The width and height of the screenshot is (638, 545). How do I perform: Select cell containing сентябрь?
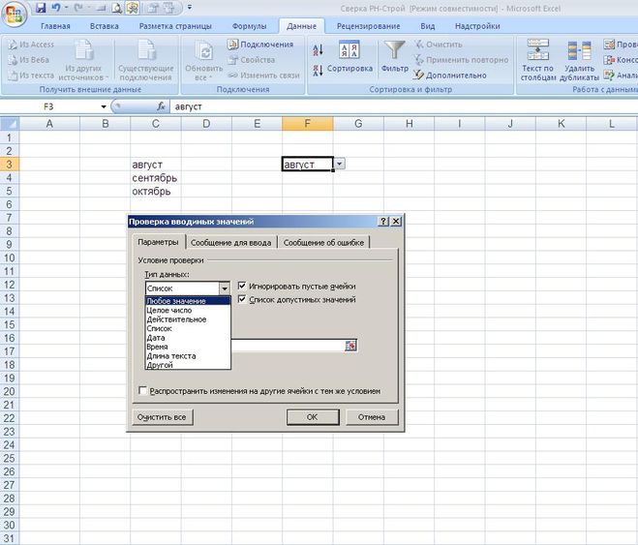tap(156, 178)
